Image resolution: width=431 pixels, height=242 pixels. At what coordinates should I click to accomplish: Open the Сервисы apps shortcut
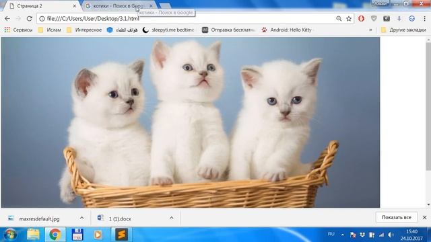(x=18, y=30)
